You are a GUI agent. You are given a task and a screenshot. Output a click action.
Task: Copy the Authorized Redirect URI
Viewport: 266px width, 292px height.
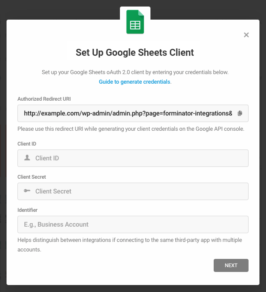(240, 113)
